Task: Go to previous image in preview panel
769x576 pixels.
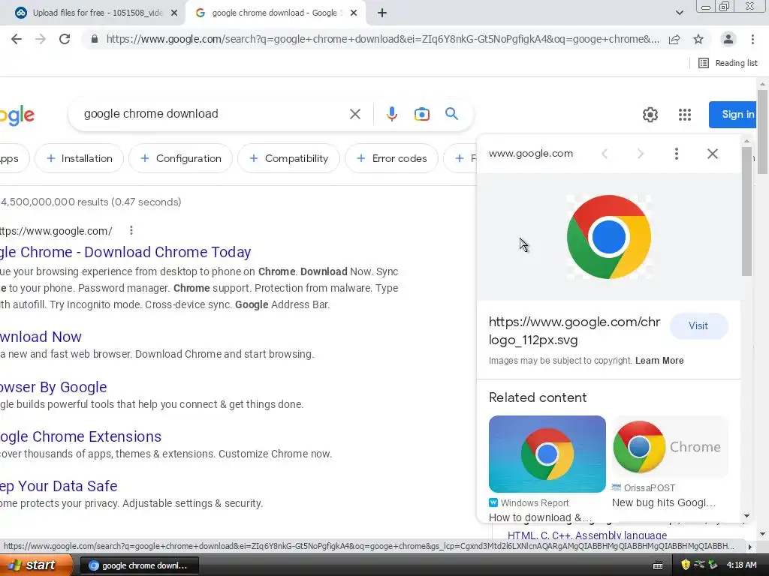Action: coord(605,154)
